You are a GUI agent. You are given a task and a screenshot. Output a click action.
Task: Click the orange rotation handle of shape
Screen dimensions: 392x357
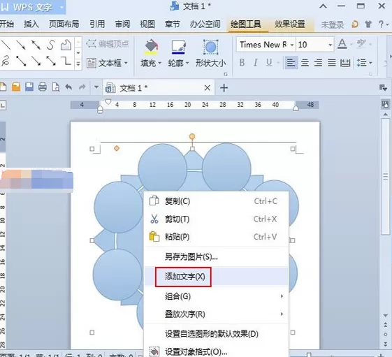pyautogui.click(x=192, y=136)
